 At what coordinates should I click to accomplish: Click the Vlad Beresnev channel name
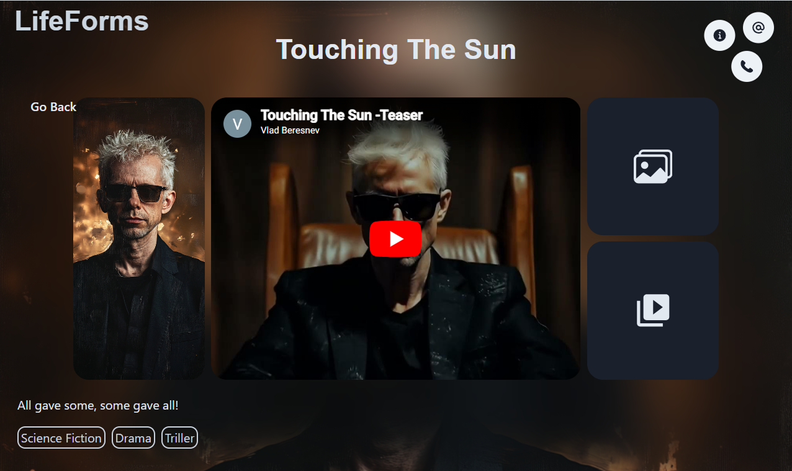pos(290,130)
